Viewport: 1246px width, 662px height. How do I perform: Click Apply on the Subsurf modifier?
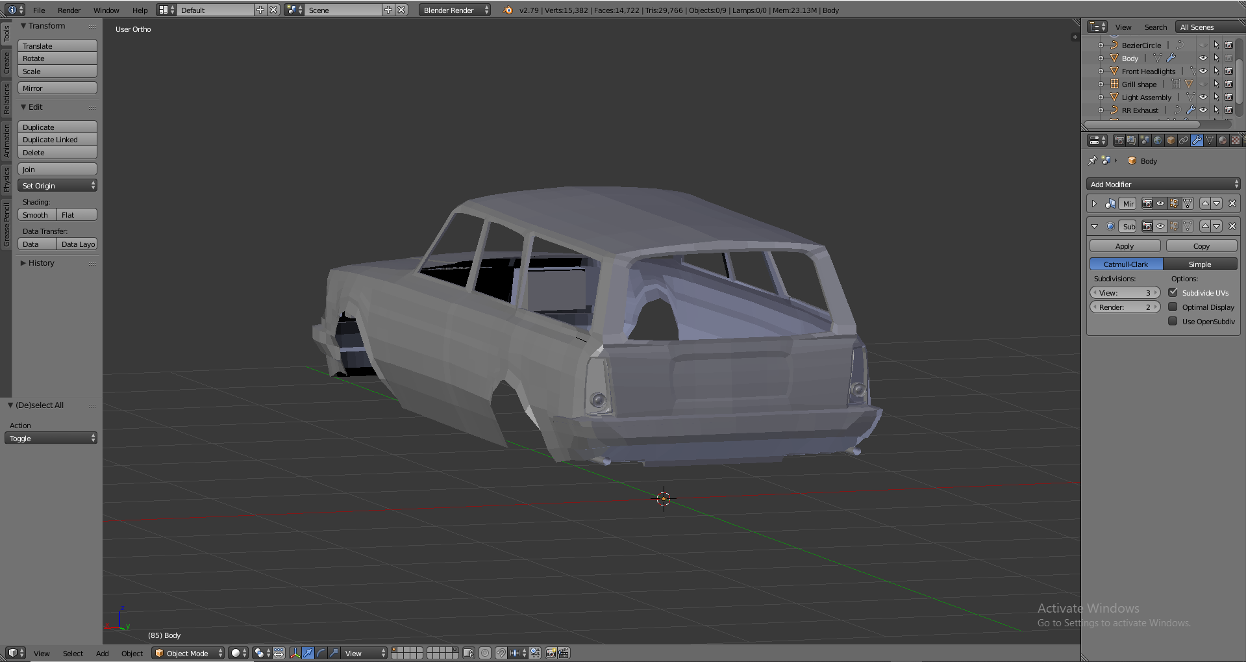click(x=1125, y=246)
